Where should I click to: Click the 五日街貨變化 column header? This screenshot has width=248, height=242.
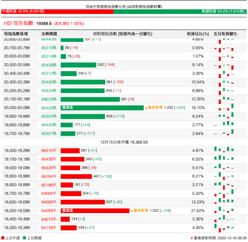pos(225,34)
